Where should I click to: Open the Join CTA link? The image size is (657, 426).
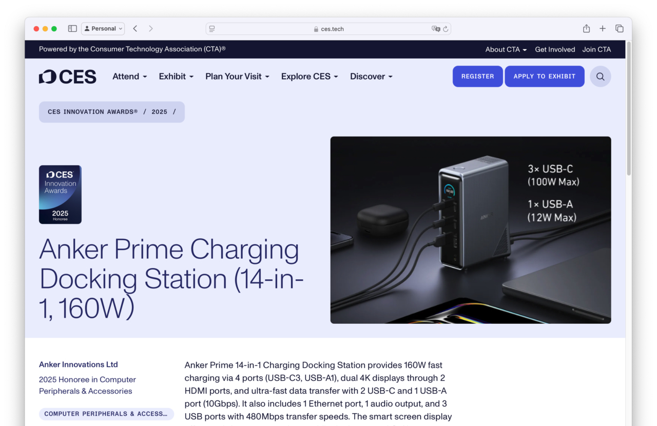[596, 49]
